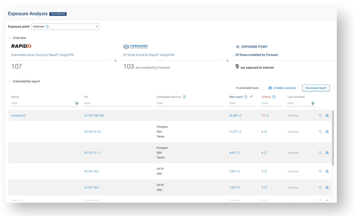
Task: Click the Download report button
Action: (315, 88)
